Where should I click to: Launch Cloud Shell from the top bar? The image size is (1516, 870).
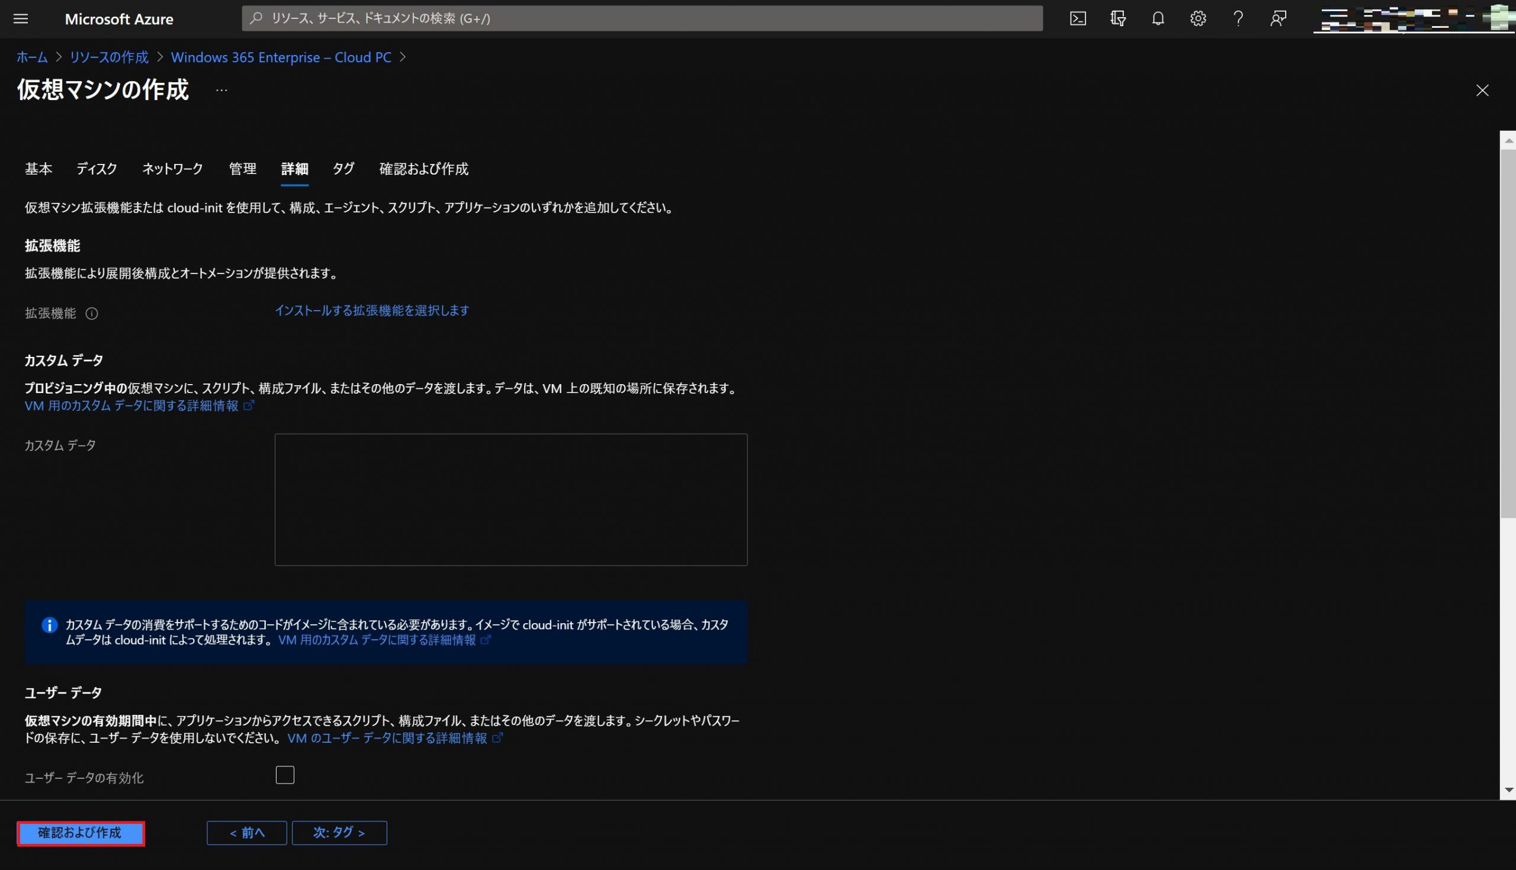[1077, 18]
